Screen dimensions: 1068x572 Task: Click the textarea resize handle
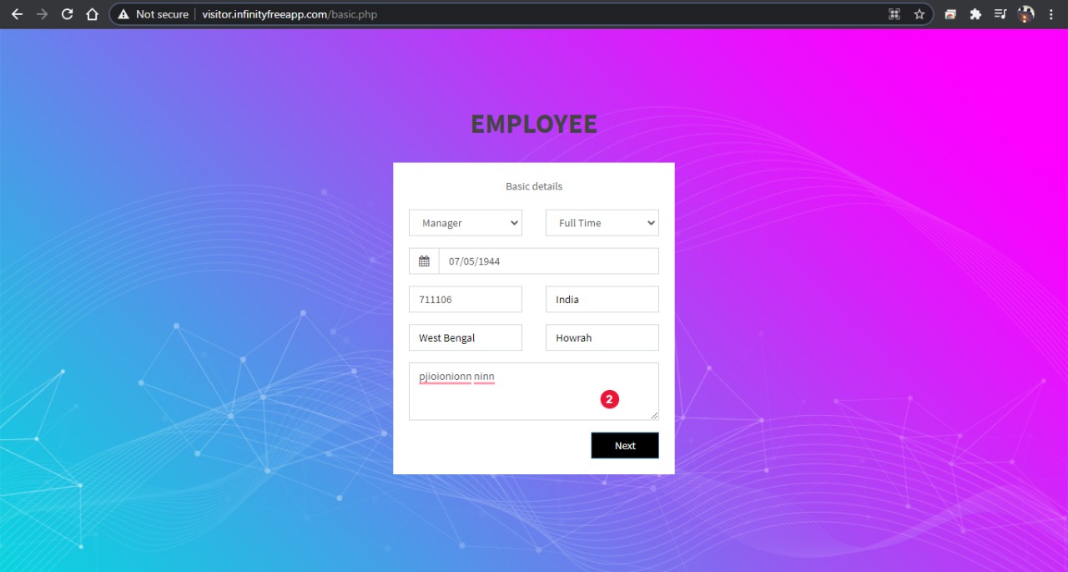tap(654, 415)
